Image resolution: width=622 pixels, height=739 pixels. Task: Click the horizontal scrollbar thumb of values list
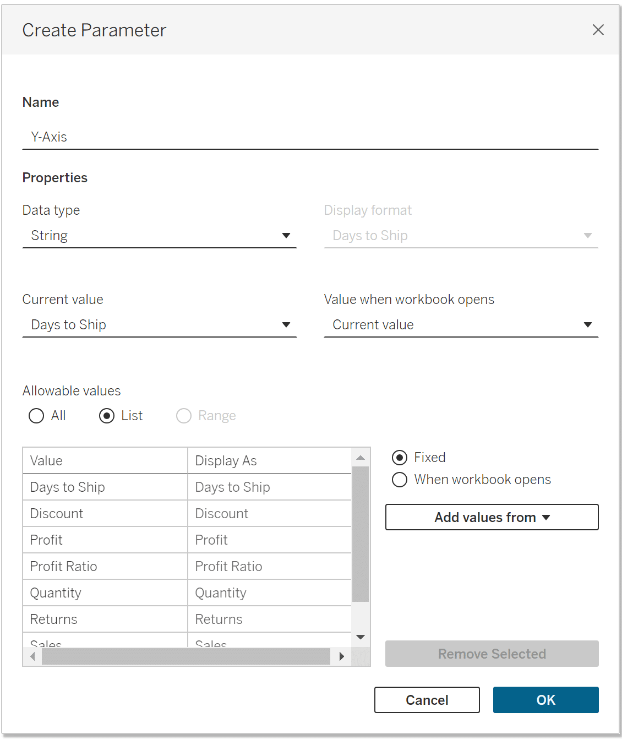point(186,656)
